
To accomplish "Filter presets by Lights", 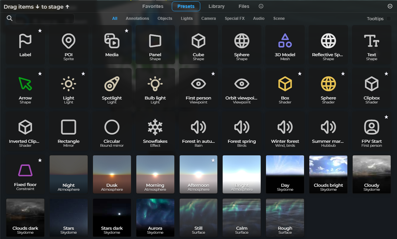I will [187, 19].
